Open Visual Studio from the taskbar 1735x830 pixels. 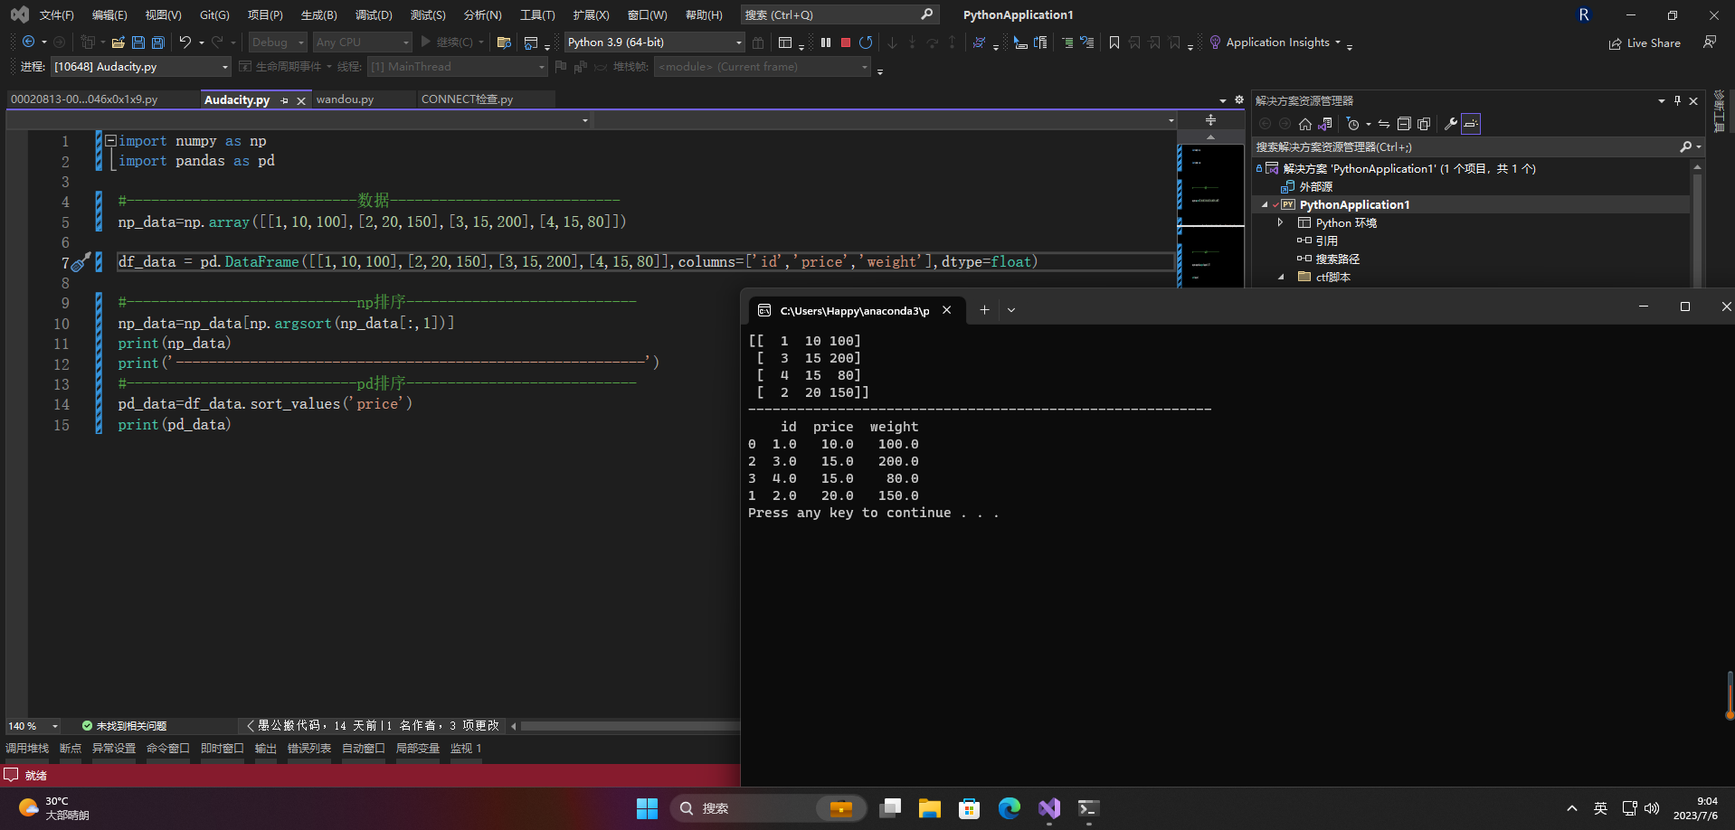tap(1049, 807)
